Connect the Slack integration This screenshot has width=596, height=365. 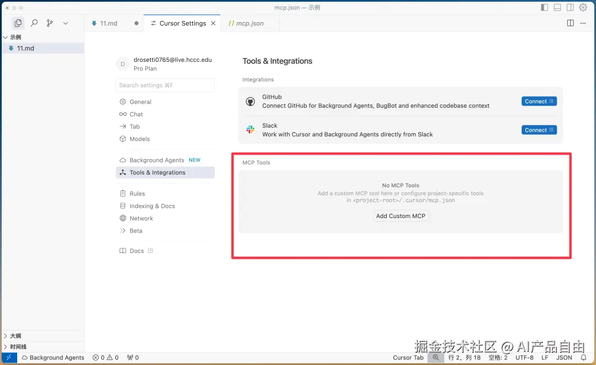(x=539, y=130)
